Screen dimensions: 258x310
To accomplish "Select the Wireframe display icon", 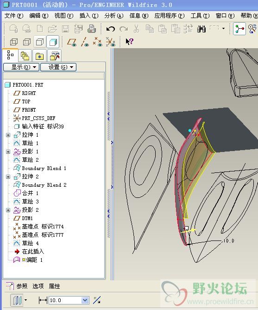I will [14, 42].
